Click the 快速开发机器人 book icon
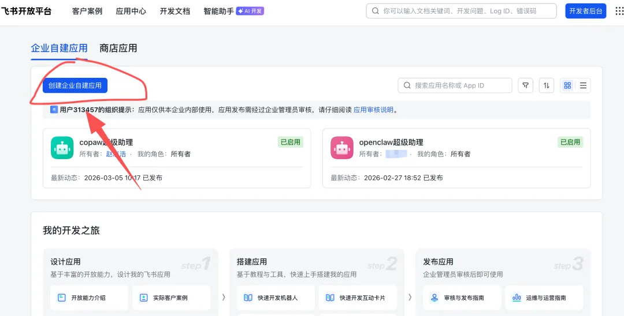 pyautogui.click(x=248, y=298)
